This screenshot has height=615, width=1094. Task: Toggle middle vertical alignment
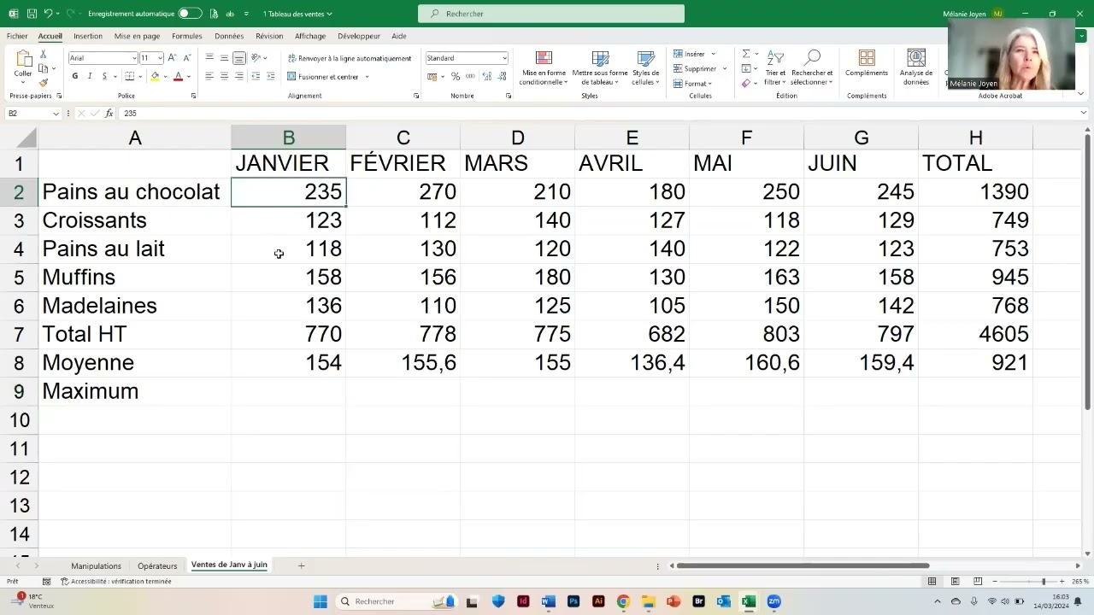click(x=224, y=58)
